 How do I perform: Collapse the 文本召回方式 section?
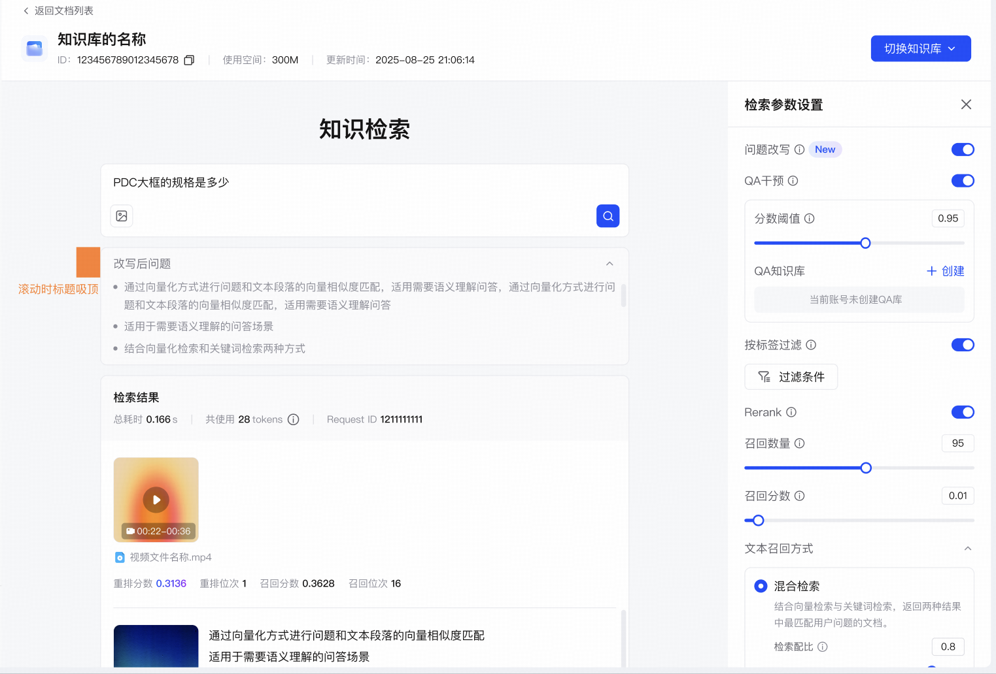pos(968,549)
